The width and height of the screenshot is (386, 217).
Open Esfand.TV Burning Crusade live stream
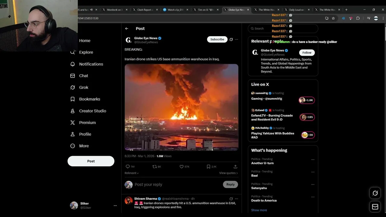(x=283, y=115)
